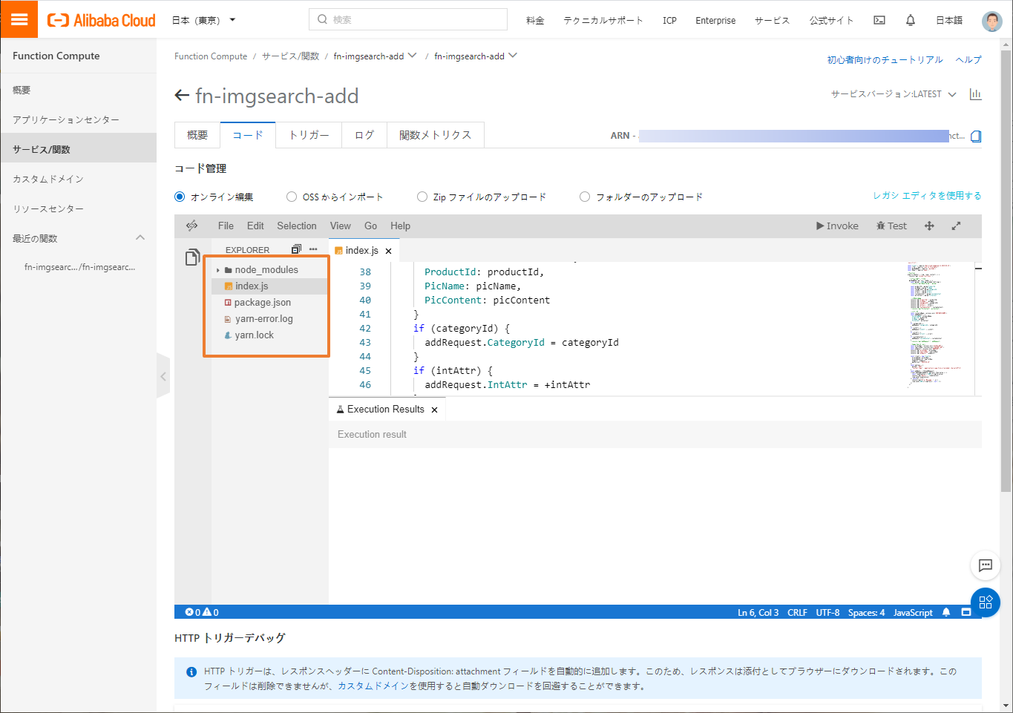Close the Execution Results panel tab
Viewport: 1013px width, 713px height.
(x=434, y=410)
